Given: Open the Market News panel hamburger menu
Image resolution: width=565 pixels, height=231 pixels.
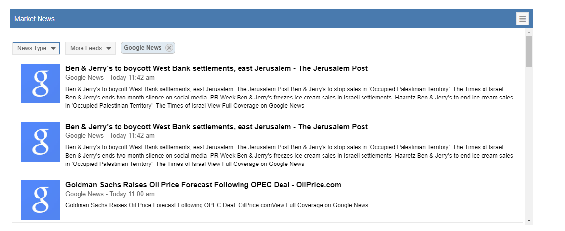Looking at the screenshot, I should coord(523,19).
